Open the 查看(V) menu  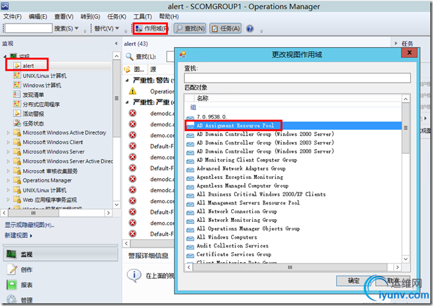tap(64, 17)
